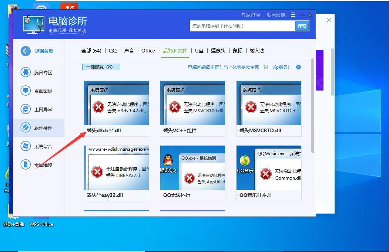Select the 输入法 category tab

pyautogui.click(x=257, y=51)
